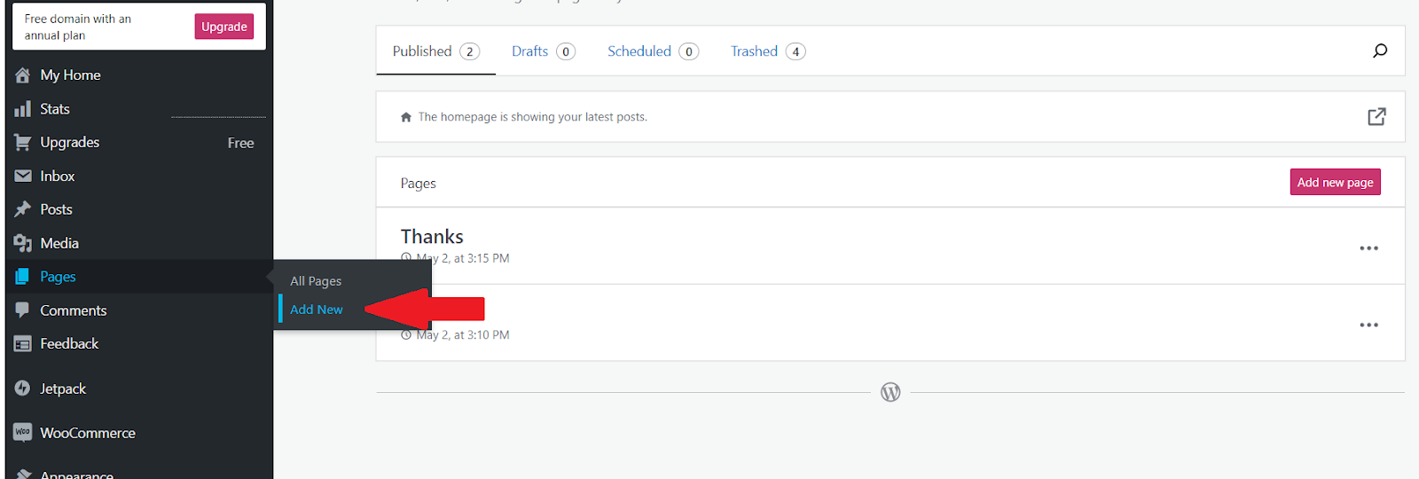Switch to the Trashed tab
The height and width of the screenshot is (479, 1419).
tap(767, 51)
